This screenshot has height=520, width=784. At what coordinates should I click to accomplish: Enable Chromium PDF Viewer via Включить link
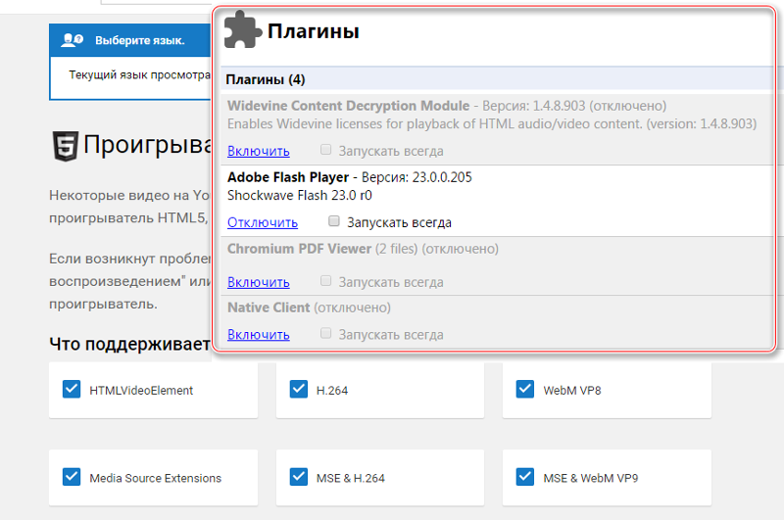258,282
